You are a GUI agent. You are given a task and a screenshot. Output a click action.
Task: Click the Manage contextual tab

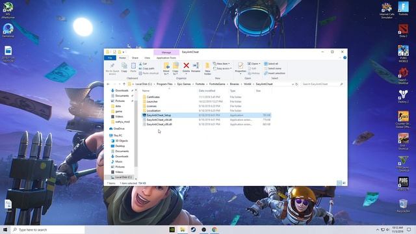coord(166,52)
